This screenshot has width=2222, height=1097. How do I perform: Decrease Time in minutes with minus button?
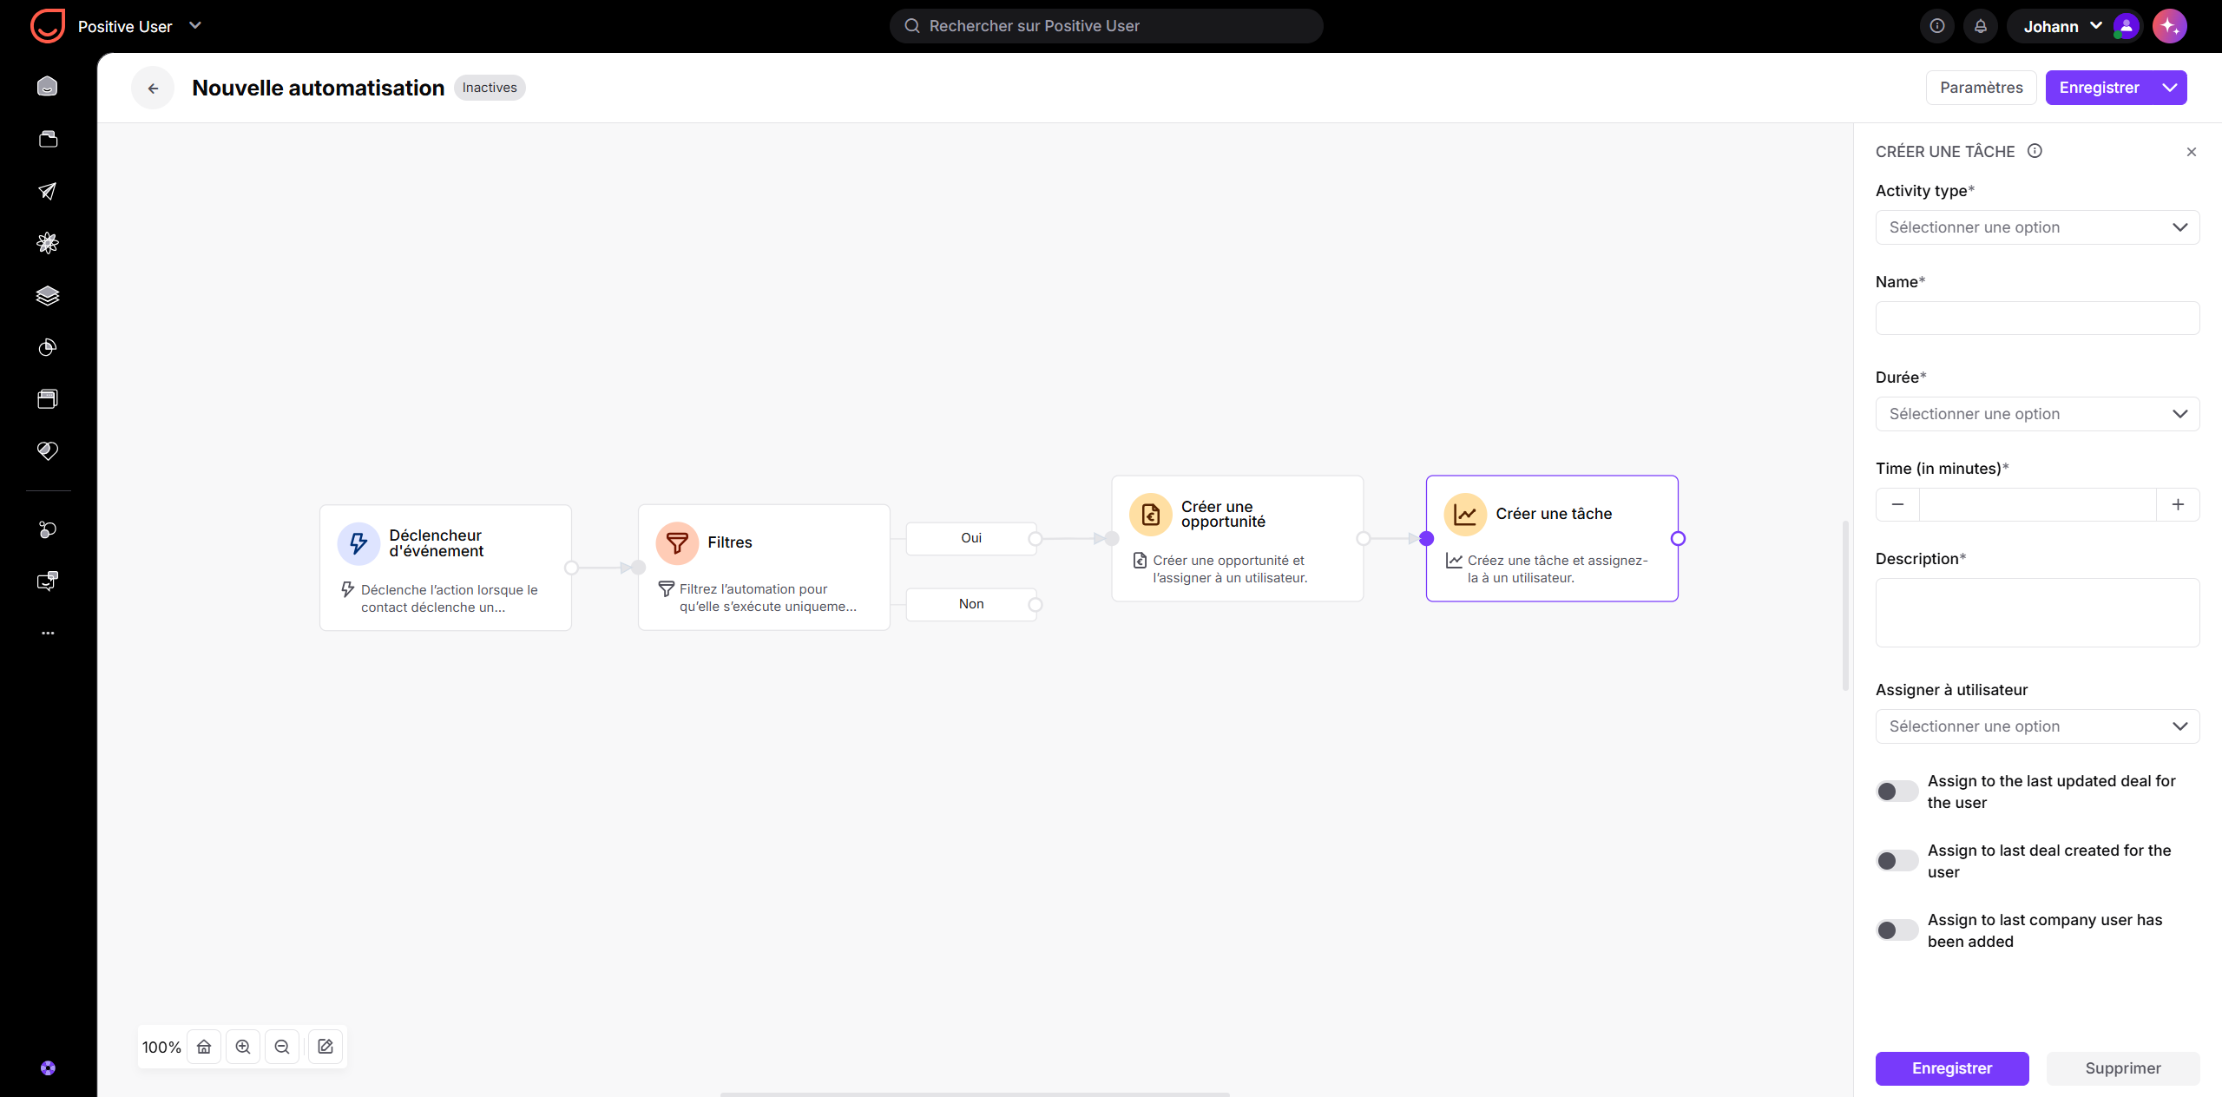pyautogui.click(x=1897, y=504)
